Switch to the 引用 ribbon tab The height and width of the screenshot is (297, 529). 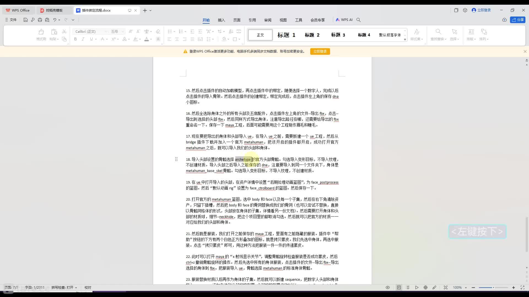pyautogui.click(x=252, y=20)
